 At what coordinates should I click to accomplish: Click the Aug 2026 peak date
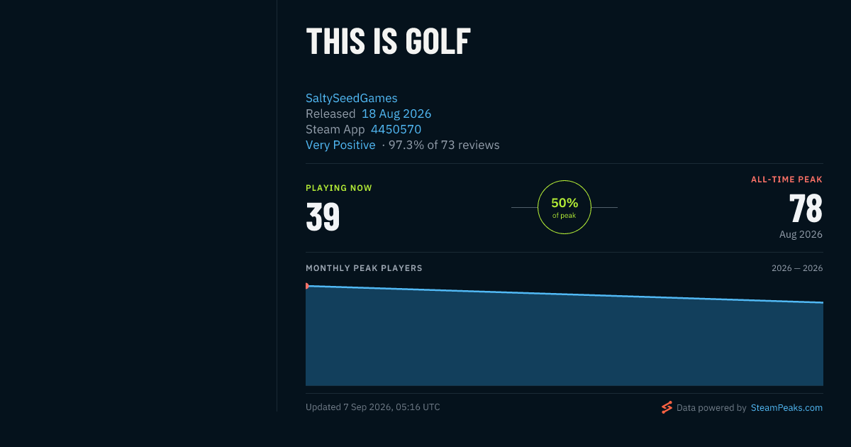pos(801,234)
